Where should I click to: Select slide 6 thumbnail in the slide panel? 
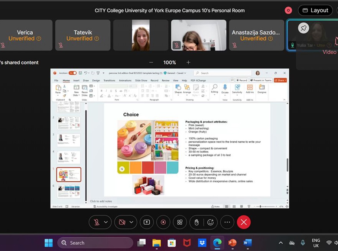tap(69, 191)
